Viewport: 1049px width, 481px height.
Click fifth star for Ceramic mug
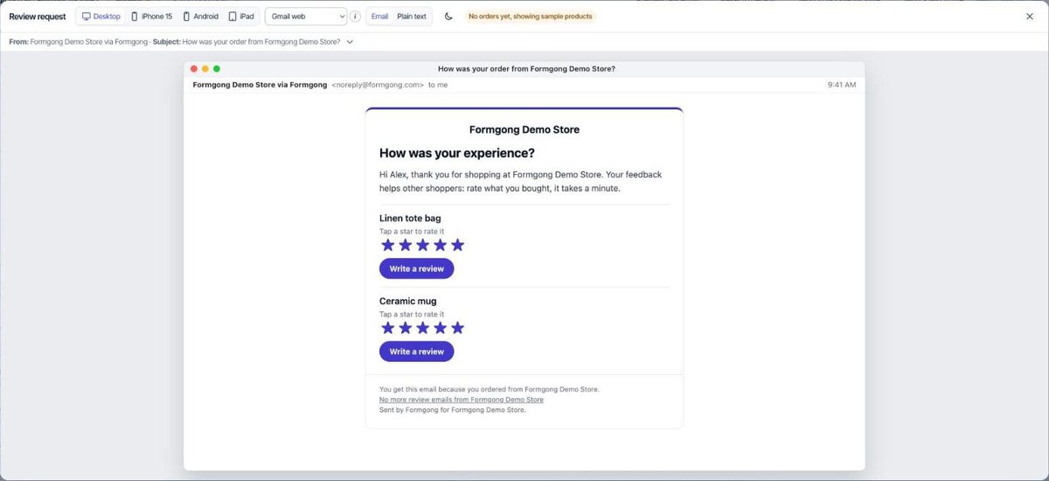(457, 328)
